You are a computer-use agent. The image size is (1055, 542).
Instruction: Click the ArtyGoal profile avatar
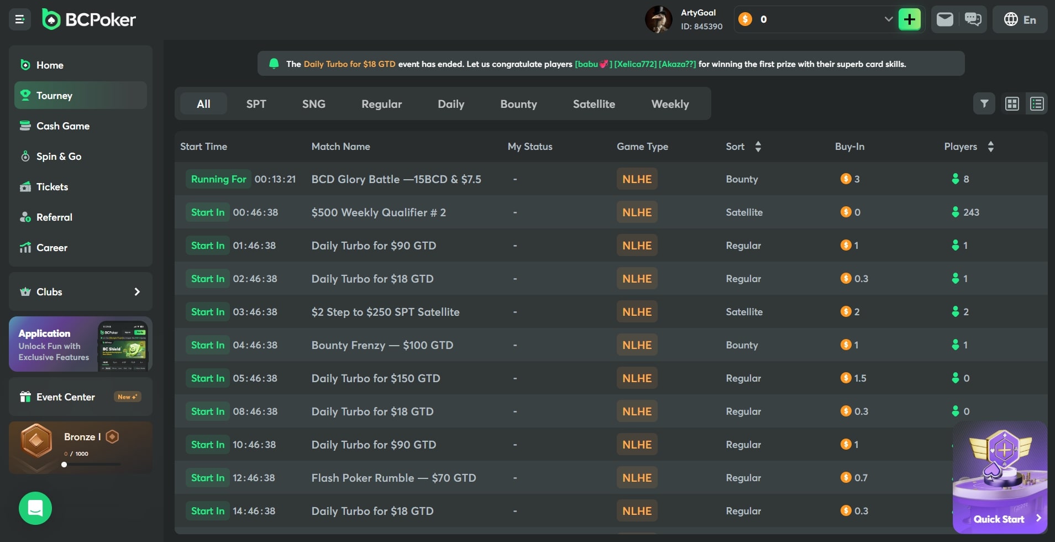[x=658, y=19]
